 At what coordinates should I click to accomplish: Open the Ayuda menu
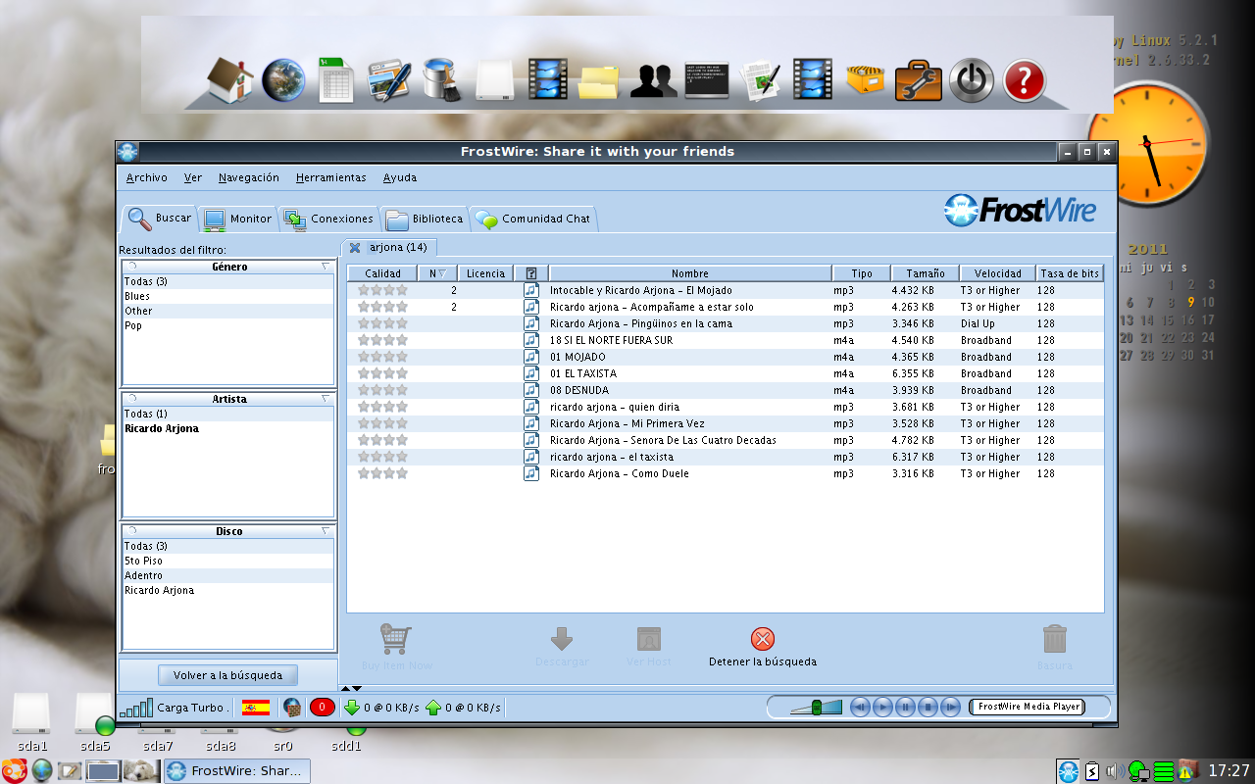coord(400,177)
